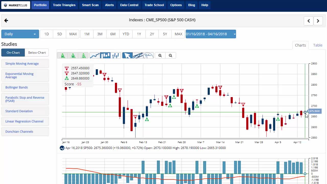Screen dimensions: 327x184
Task: Open the Help menu
Action: pyautogui.click(x=205, y=5)
